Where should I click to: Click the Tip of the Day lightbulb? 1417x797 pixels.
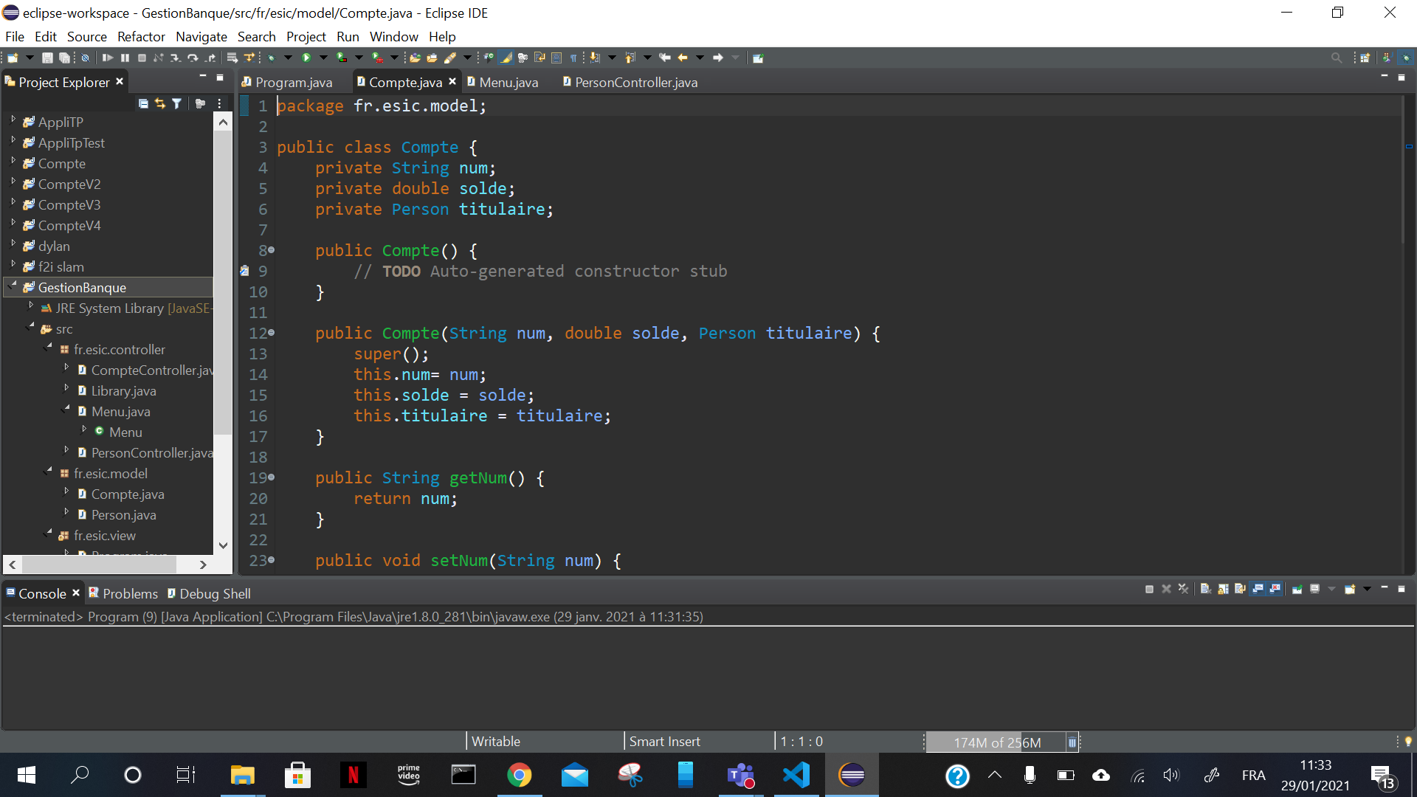tap(1408, 741)
